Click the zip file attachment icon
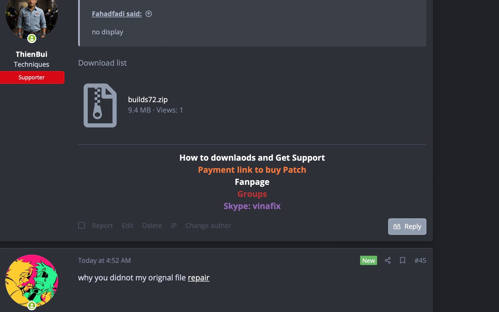Image resolution: width=499 pixels, height=312 pixels. (x=100, y=105)
